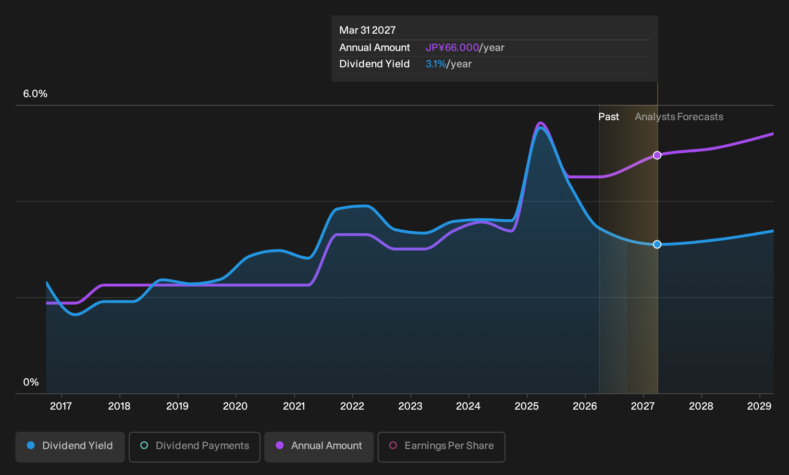This screenshot has width=789, height=475.
Task: Click the pink Earnings Per Share circle
Action: click(x=393, y=445)
